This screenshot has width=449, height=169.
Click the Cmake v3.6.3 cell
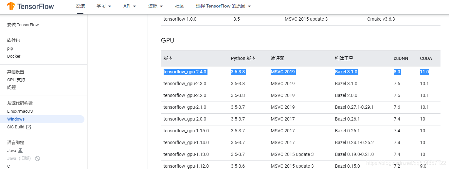(381, 19)
